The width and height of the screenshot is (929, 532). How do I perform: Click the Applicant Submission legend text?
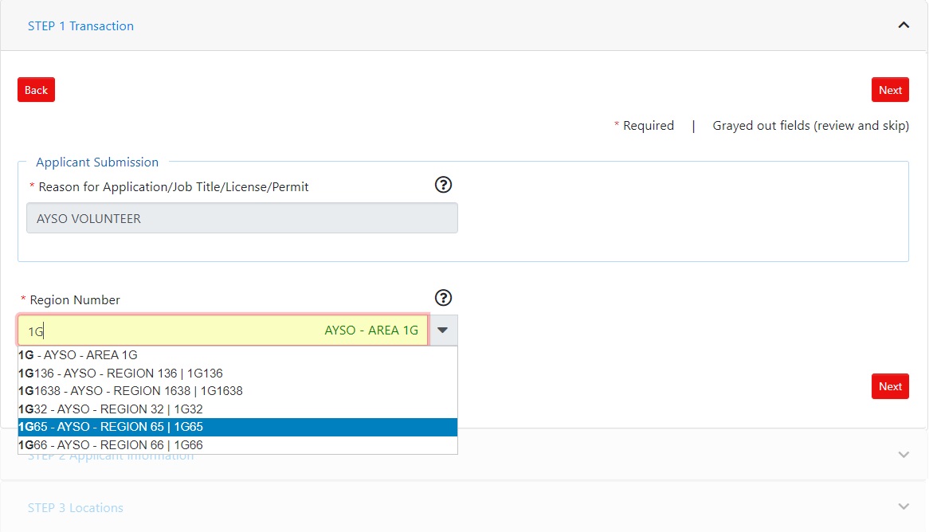pyautogui.click(x=97, y=162)
